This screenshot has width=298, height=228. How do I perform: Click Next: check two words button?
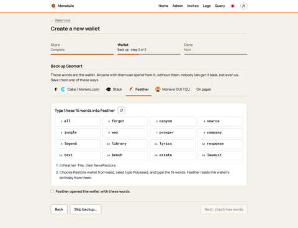point(223,209)
